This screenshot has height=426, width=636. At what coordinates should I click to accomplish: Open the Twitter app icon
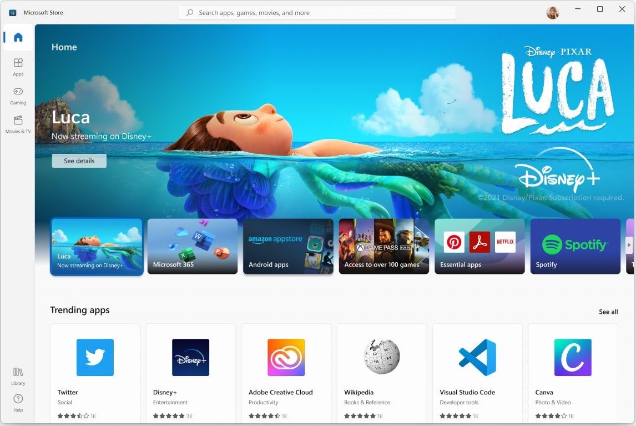[95, 358]
